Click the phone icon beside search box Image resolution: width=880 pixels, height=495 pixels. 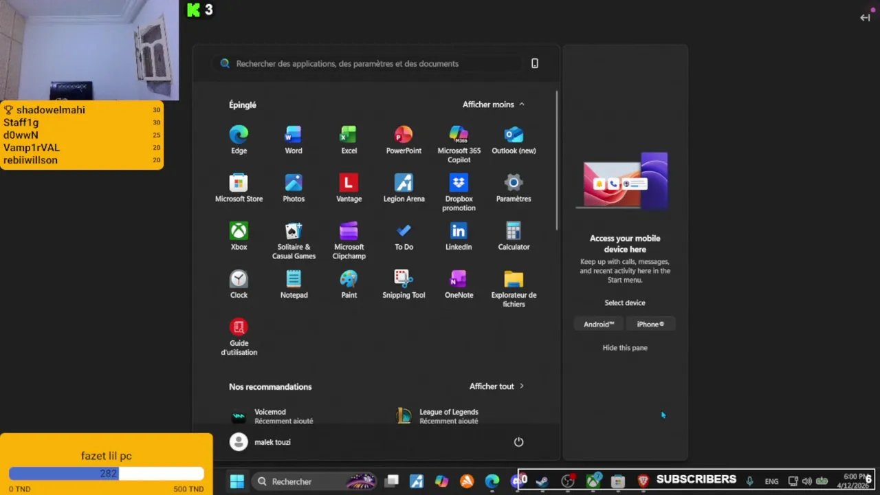[535, 63]
